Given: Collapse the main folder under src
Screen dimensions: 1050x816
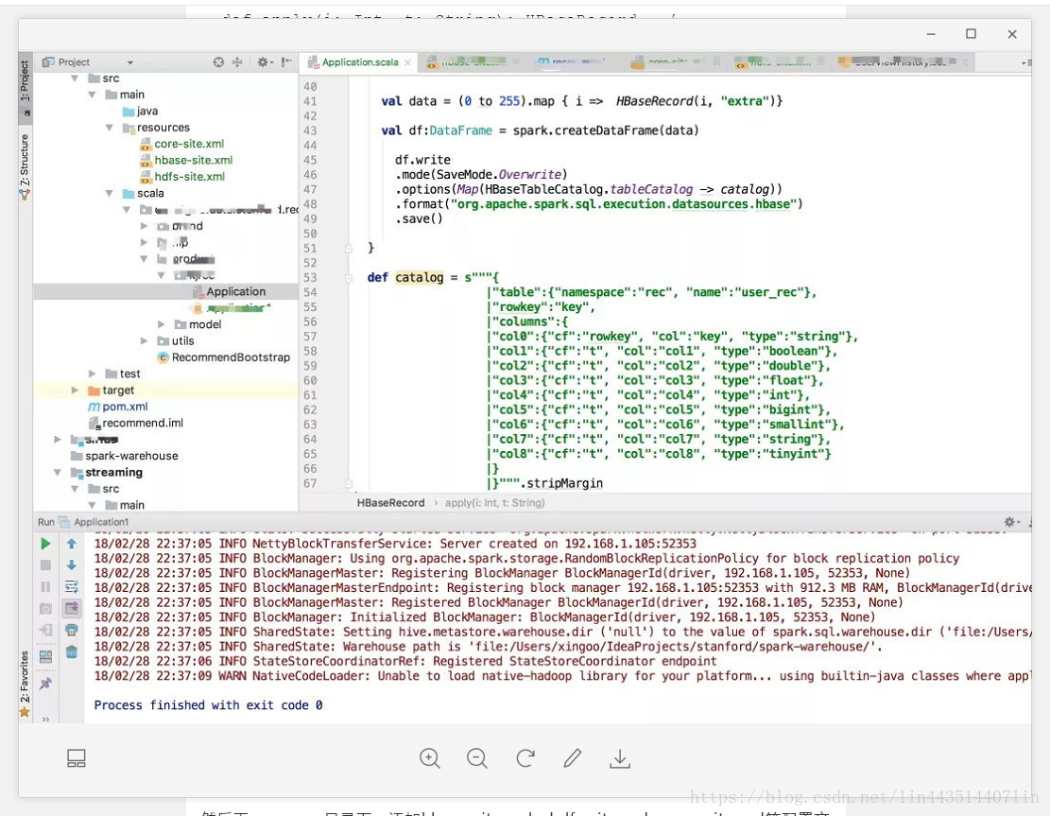Looking at the screenshot, I should [92, 95].
